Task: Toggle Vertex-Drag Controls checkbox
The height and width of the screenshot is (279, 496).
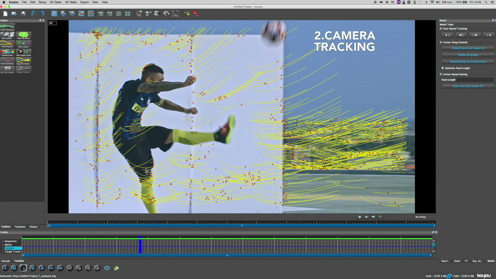Action: point(441,42)
